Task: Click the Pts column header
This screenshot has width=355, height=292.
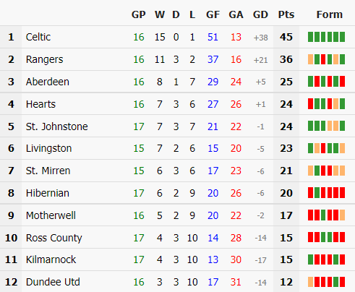Action: coord(286,14)
